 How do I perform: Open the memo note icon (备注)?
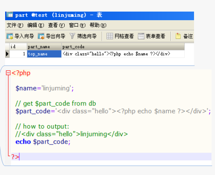tap(178, 36)
